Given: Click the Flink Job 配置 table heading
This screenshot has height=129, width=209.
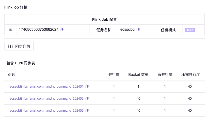Looking at the screenshot, I should pos(104,19).
